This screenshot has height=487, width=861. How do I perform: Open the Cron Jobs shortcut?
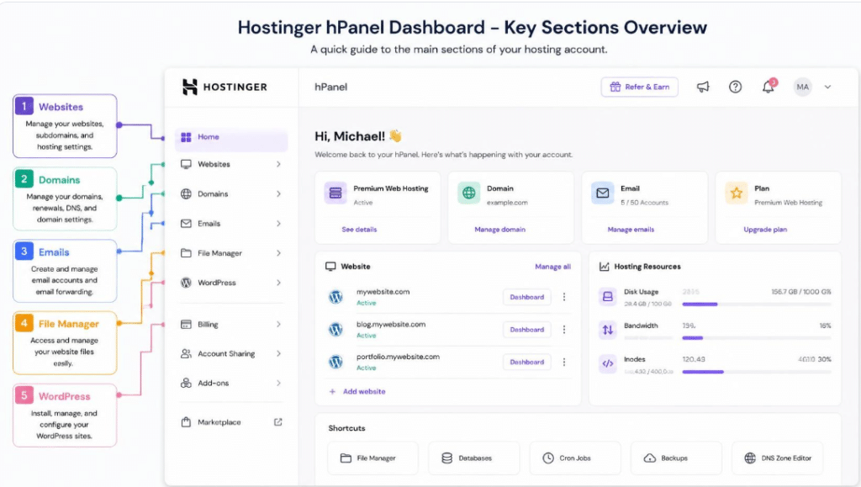pos(575,458)
